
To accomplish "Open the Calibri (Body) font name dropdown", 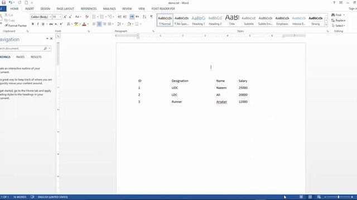I will [x=50, y=17].
